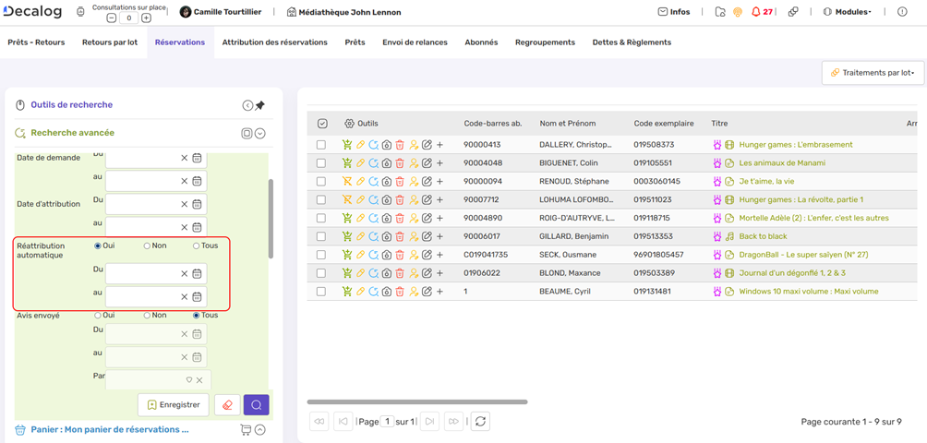Viewport: 927px width, 443px height.
Task: Open title 'Hunger games : L'embrasement'
Action: tap(795, 145)
